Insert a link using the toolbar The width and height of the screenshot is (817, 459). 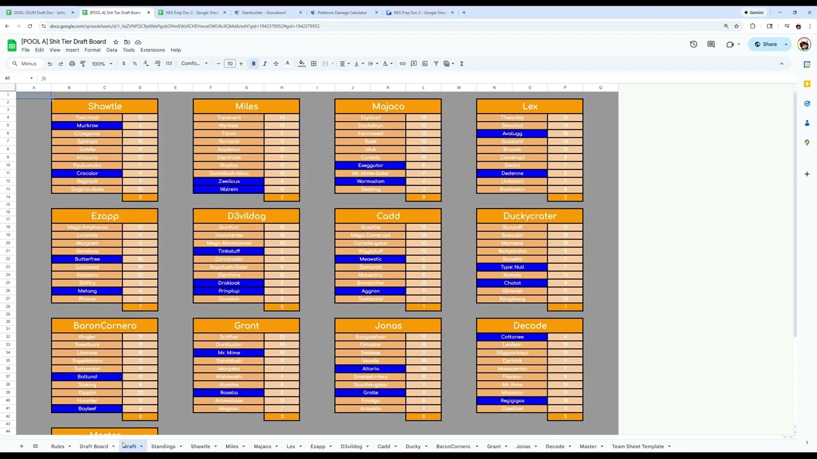[x=402, y=64]
